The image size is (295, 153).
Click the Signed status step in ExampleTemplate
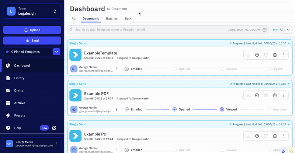[275, 69]
